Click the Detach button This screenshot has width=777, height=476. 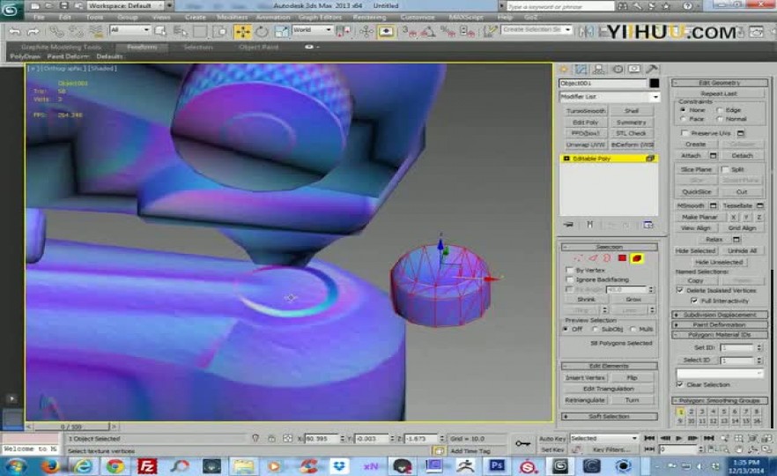[743, 156]
